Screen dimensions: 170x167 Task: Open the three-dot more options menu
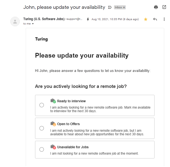pos(164,19)
